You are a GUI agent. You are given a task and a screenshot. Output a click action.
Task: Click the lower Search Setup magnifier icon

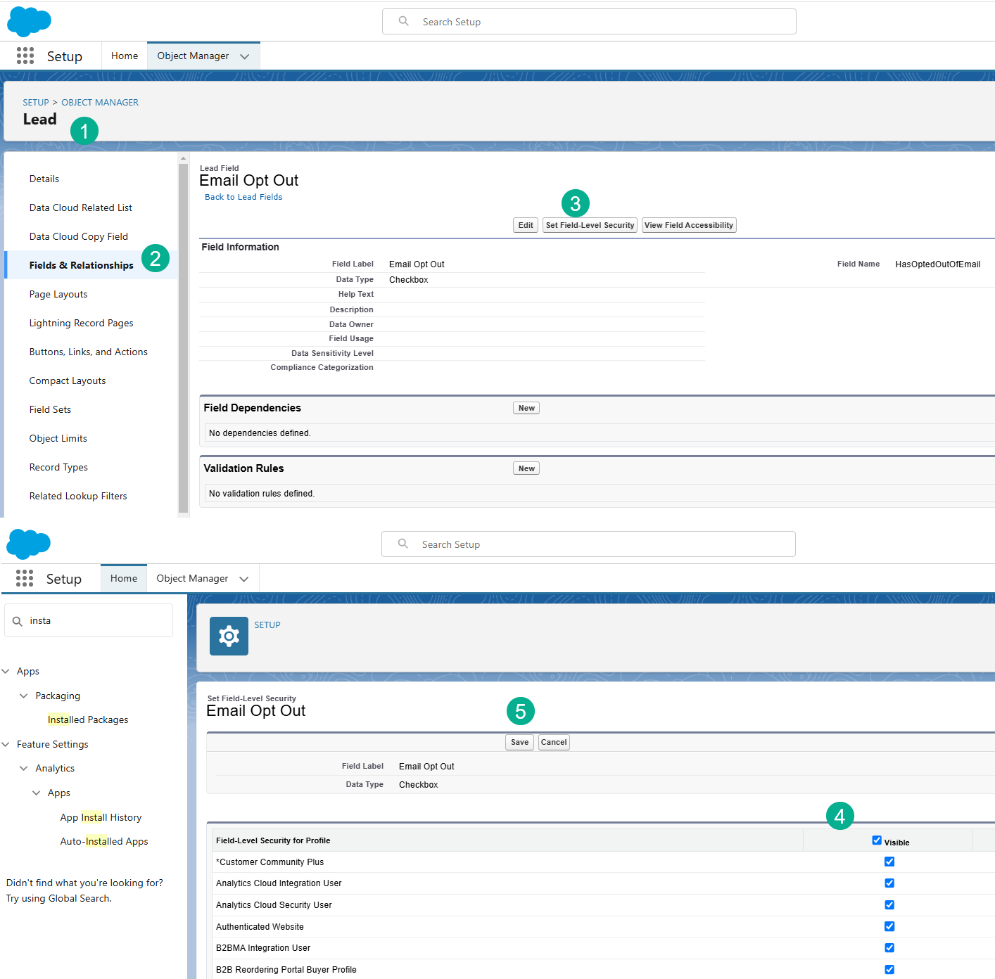403,544
